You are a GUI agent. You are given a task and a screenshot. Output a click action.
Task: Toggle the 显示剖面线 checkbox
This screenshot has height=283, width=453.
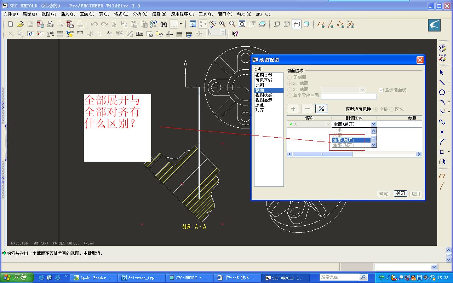(381, 90)
